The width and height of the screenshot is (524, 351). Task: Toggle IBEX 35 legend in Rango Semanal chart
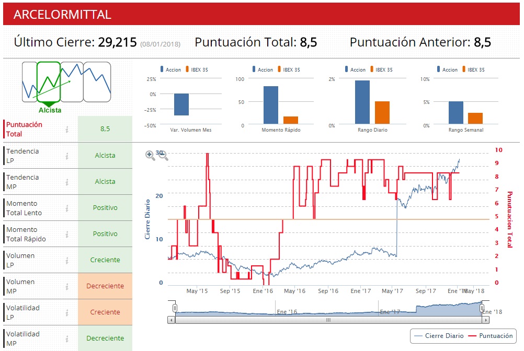tap(473, 69)
